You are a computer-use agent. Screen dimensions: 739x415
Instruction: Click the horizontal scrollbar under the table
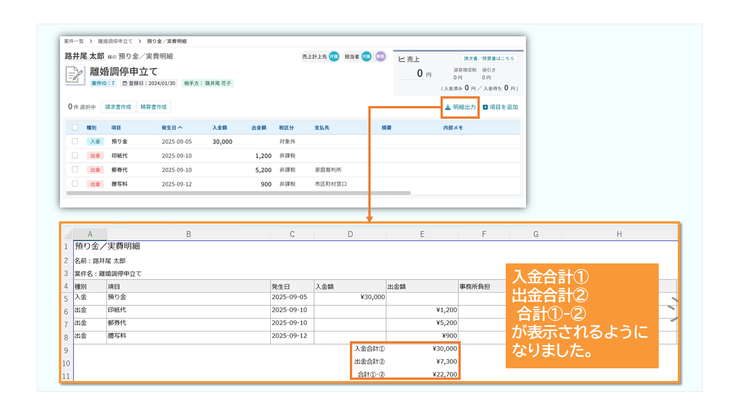coord(238,193)
